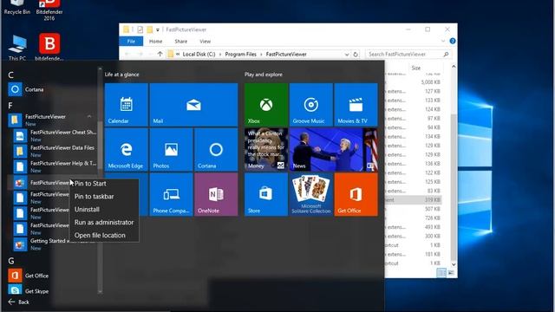The image size is (555, 312).
Task: Switch to Details view icon
Action: (441, 273)
